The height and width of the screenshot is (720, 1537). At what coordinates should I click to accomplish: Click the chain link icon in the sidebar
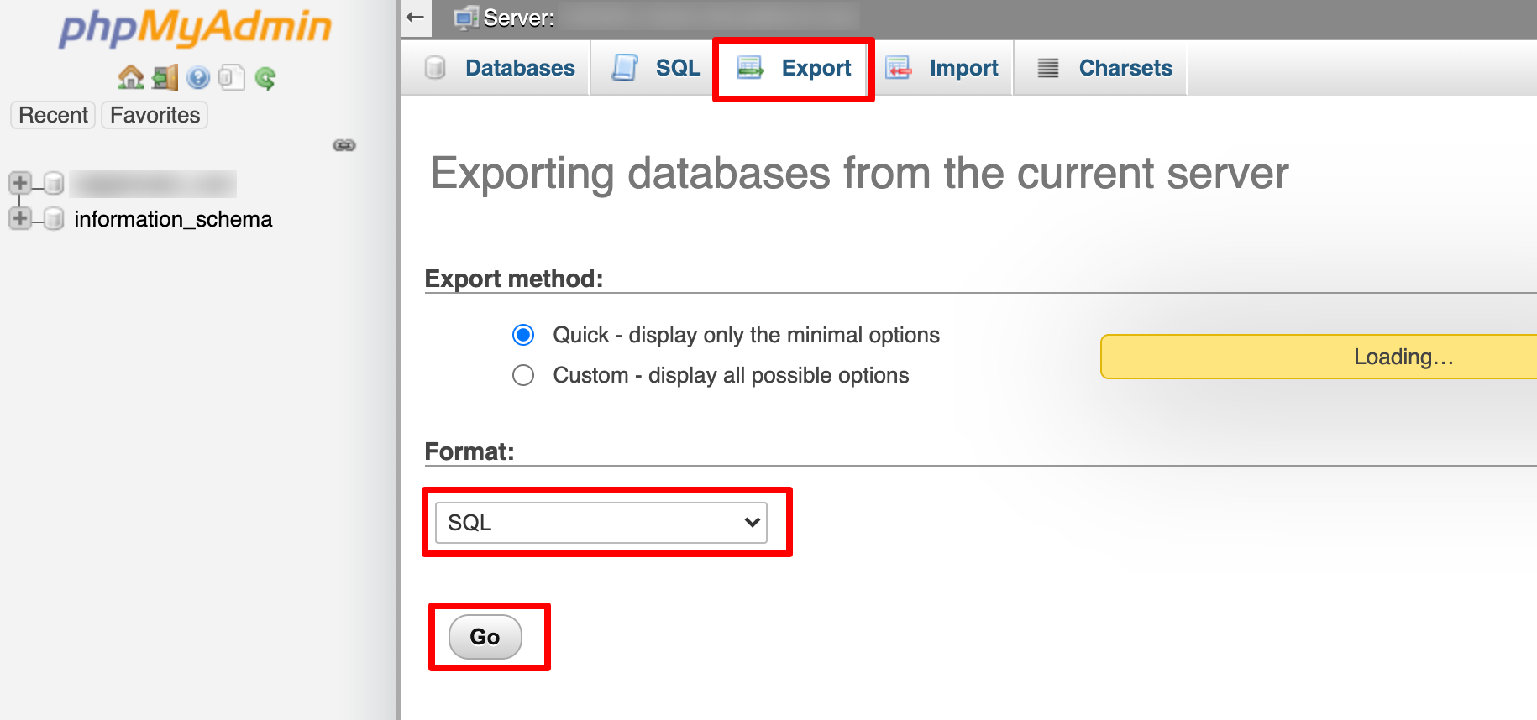click(344, 145)
